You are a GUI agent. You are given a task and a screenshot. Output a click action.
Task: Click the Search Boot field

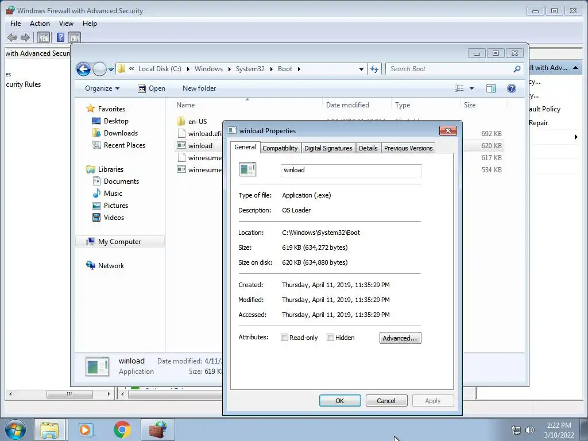click(x=454, y=69)
